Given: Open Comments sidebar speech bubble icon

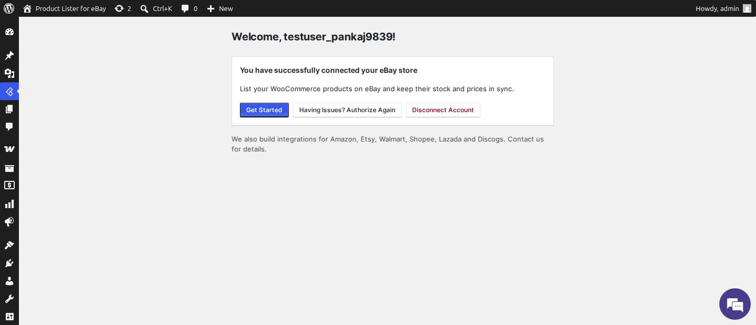Looking at the screenshot, I should pyautogui.click(x=9, y=127).
